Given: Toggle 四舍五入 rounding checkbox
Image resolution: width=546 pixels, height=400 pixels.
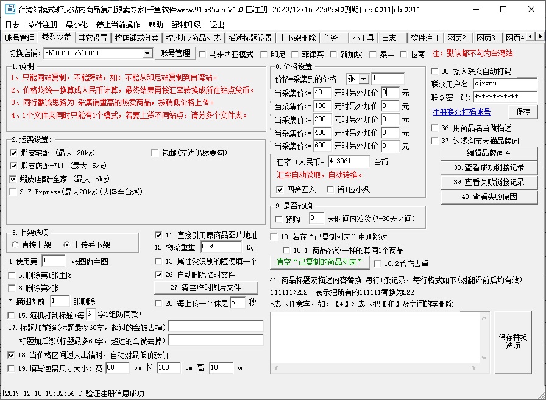Looking at the screenshot, I should [280, 189].
